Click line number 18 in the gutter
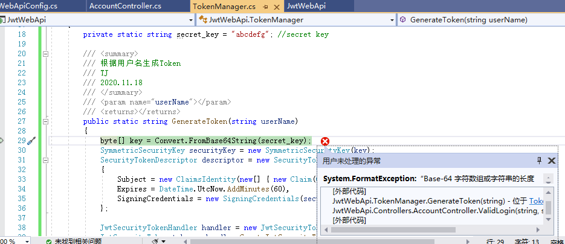This screenshot has width=565, height=244. point(21,34)
